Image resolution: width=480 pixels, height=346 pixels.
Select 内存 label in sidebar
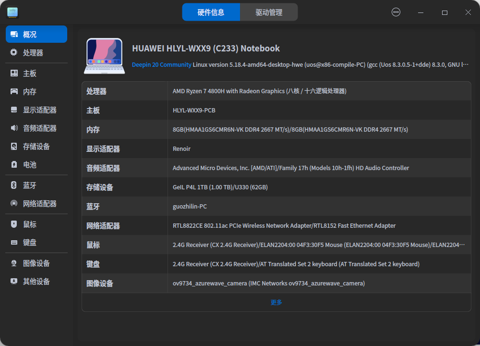[30, 92]
